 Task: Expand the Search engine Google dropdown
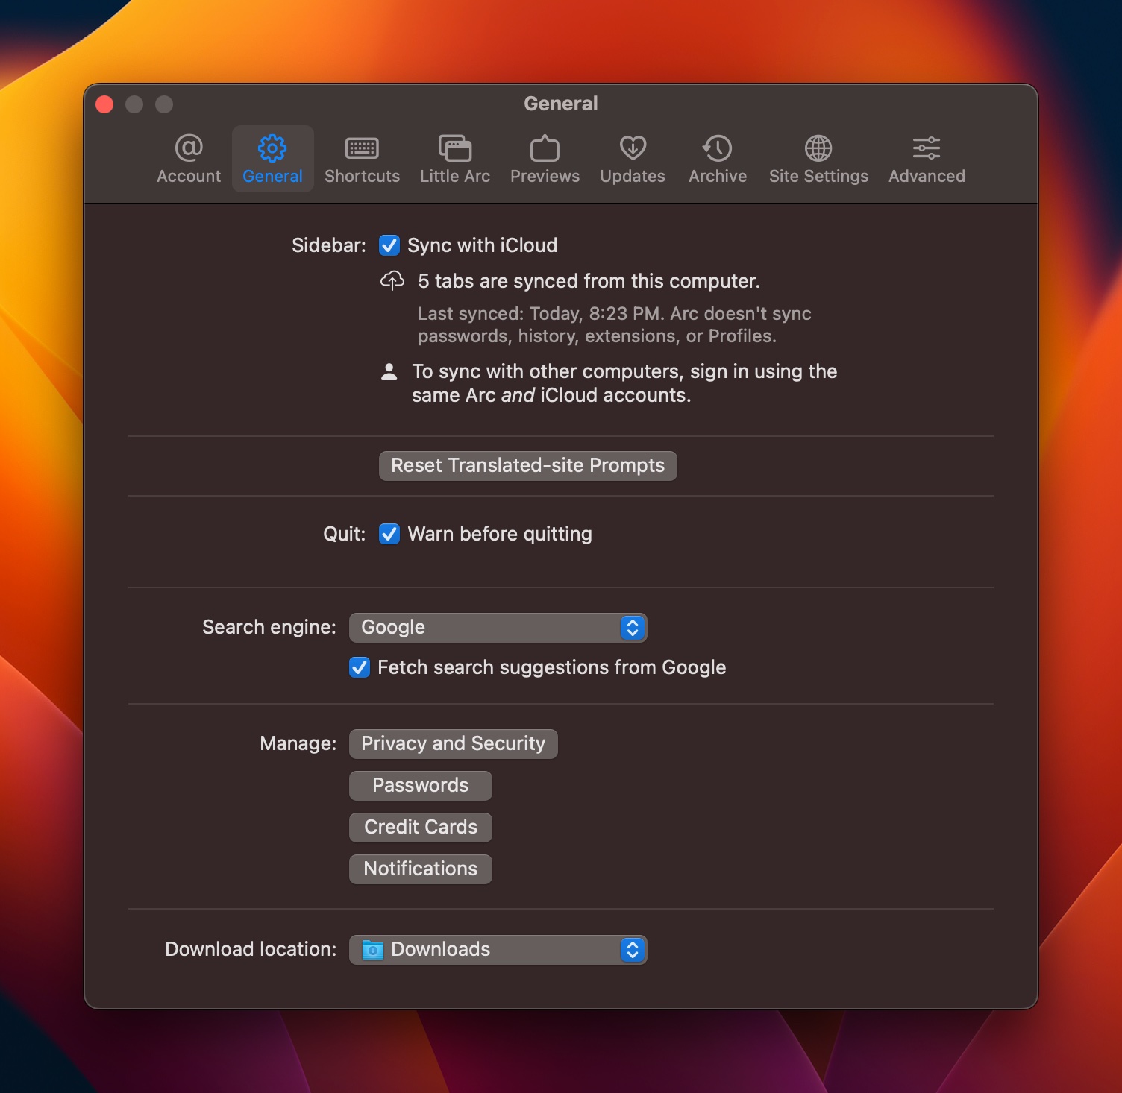pos(498,628)
